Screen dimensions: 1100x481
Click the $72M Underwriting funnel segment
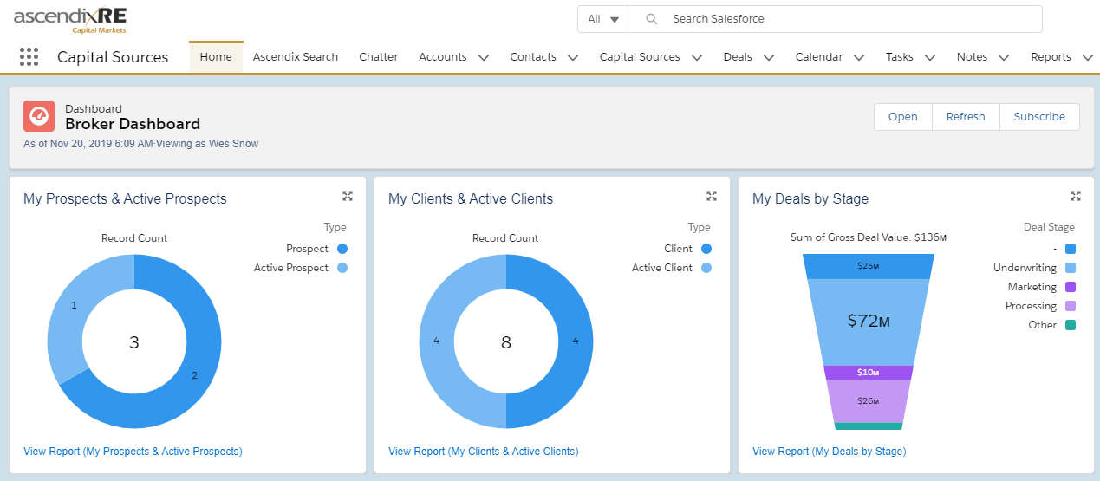pos(869,322)
